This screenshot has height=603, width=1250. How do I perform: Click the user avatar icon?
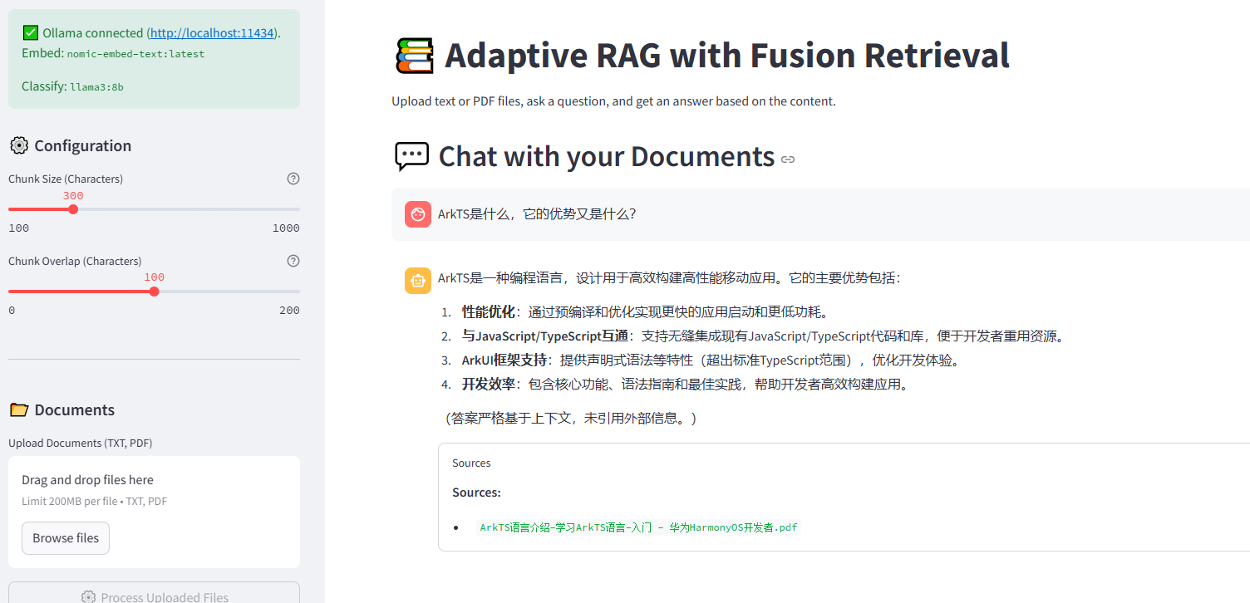[418, 214]
